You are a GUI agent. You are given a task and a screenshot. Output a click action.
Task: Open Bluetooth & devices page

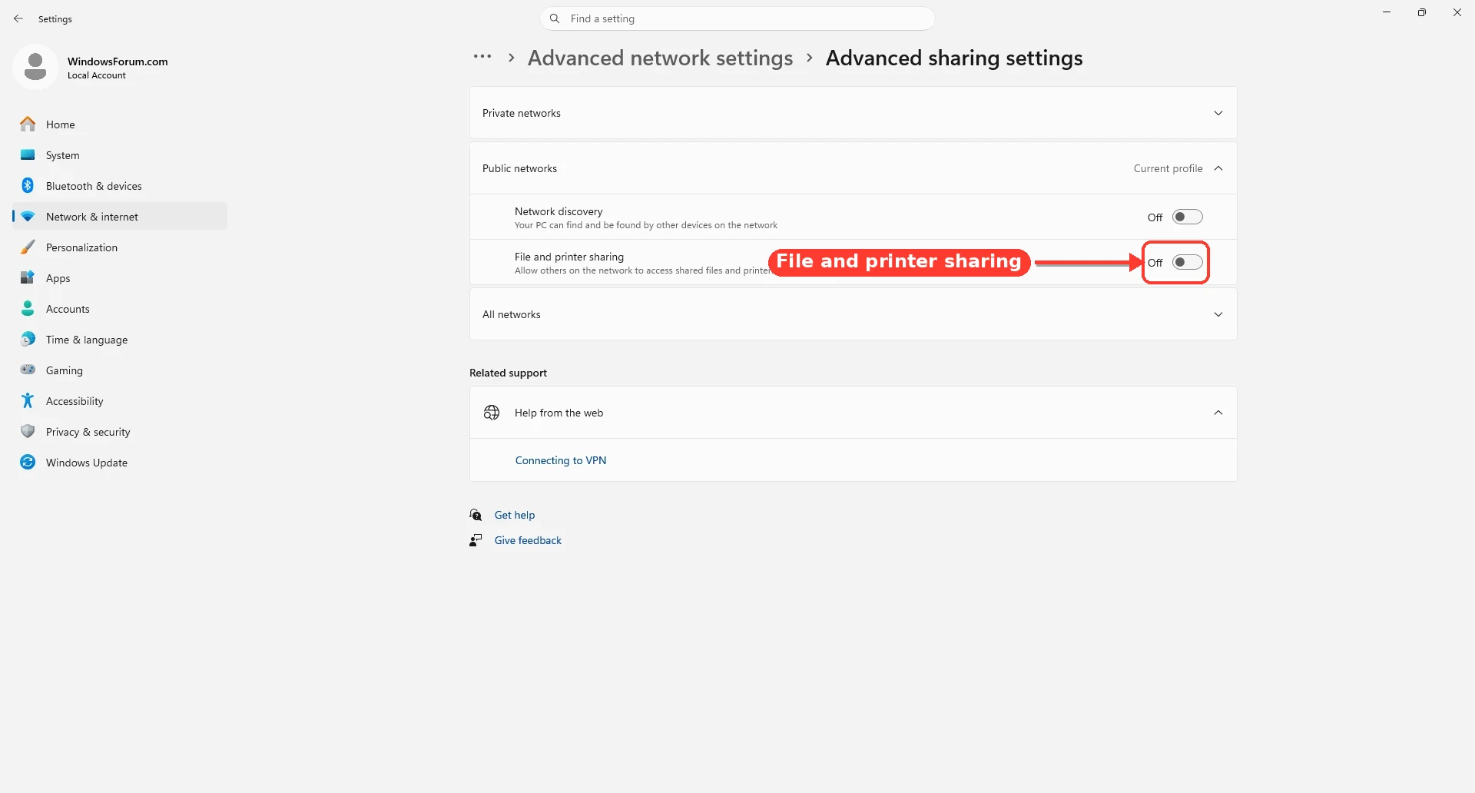(x=120, y=185)
